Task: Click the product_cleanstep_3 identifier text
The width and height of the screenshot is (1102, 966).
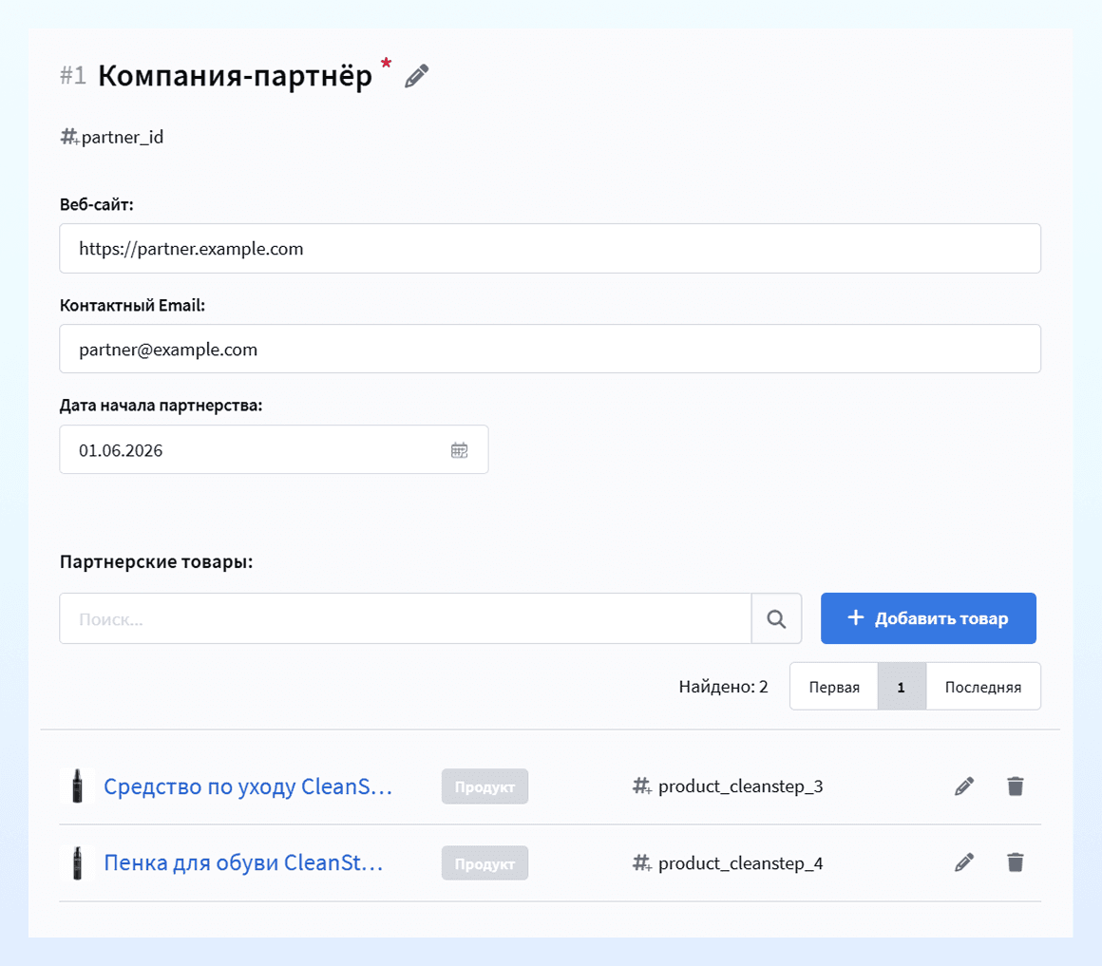Action: pyautogui.click(x=740, y=786)
